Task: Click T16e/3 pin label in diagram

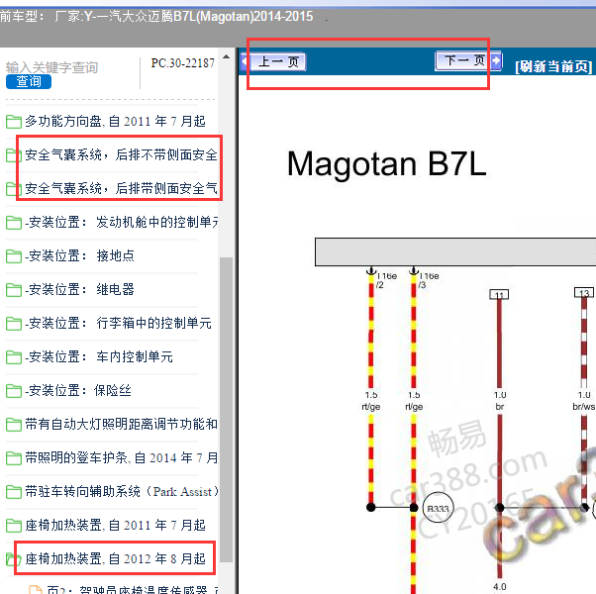Action: [429, 280]
